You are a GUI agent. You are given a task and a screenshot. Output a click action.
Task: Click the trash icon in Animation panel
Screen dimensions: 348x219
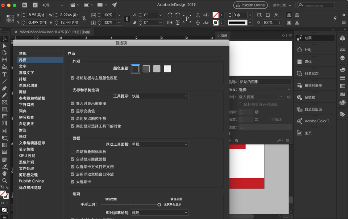[x=288, y=141]
